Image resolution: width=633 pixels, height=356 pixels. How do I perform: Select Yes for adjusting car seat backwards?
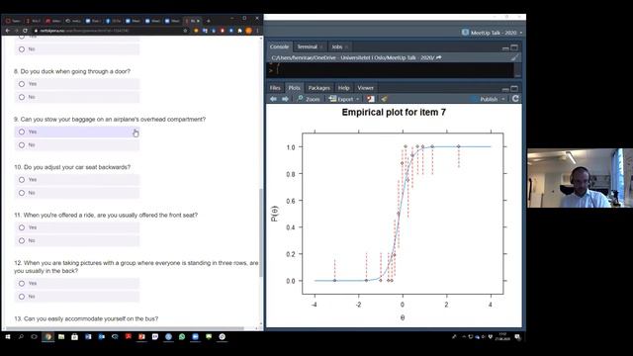[22, 180]
